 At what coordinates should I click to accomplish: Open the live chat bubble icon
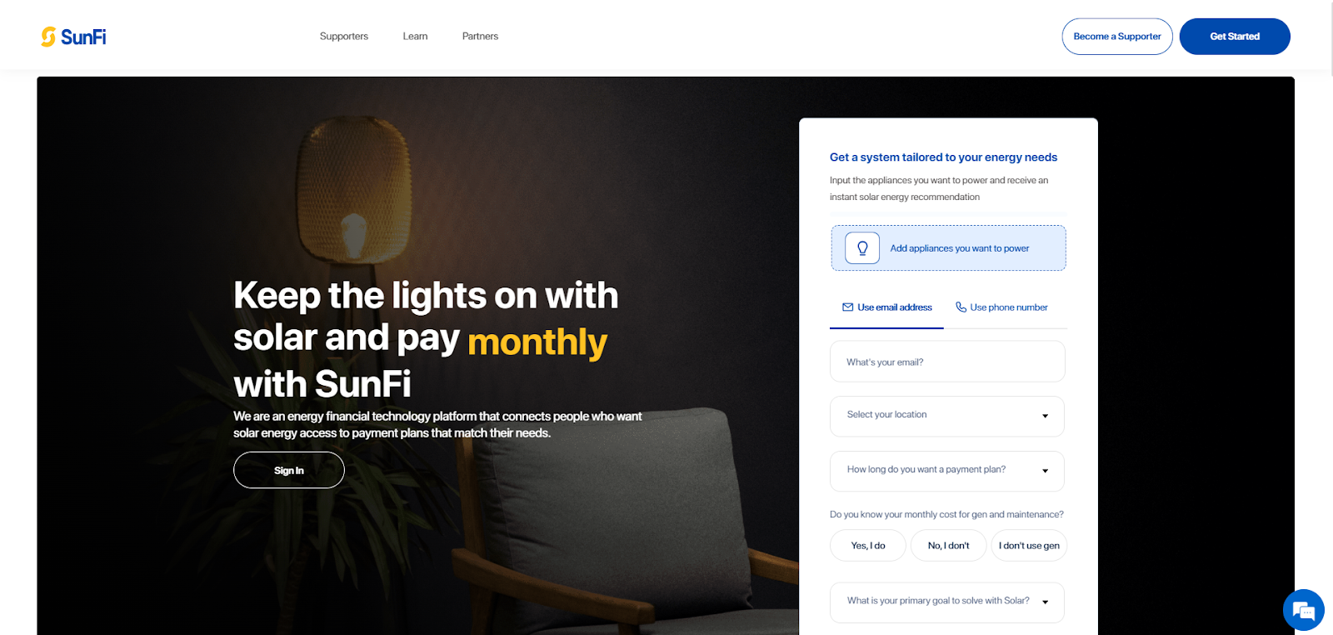click(1304, 610)
